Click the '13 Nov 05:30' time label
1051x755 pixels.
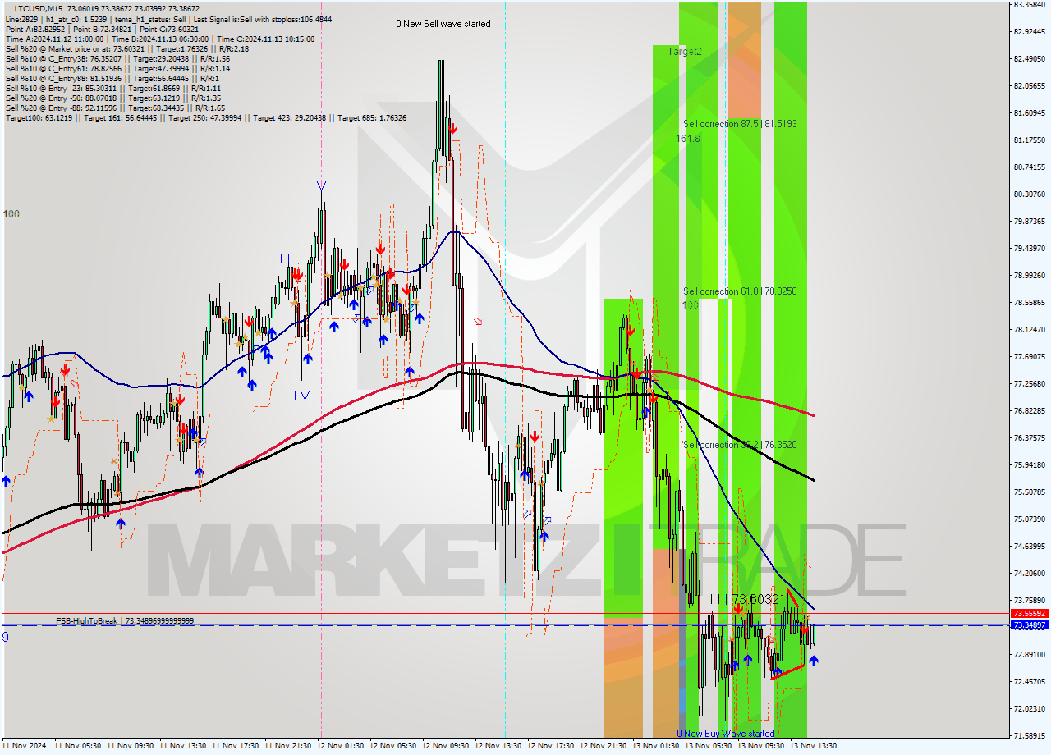coord(709,747)
